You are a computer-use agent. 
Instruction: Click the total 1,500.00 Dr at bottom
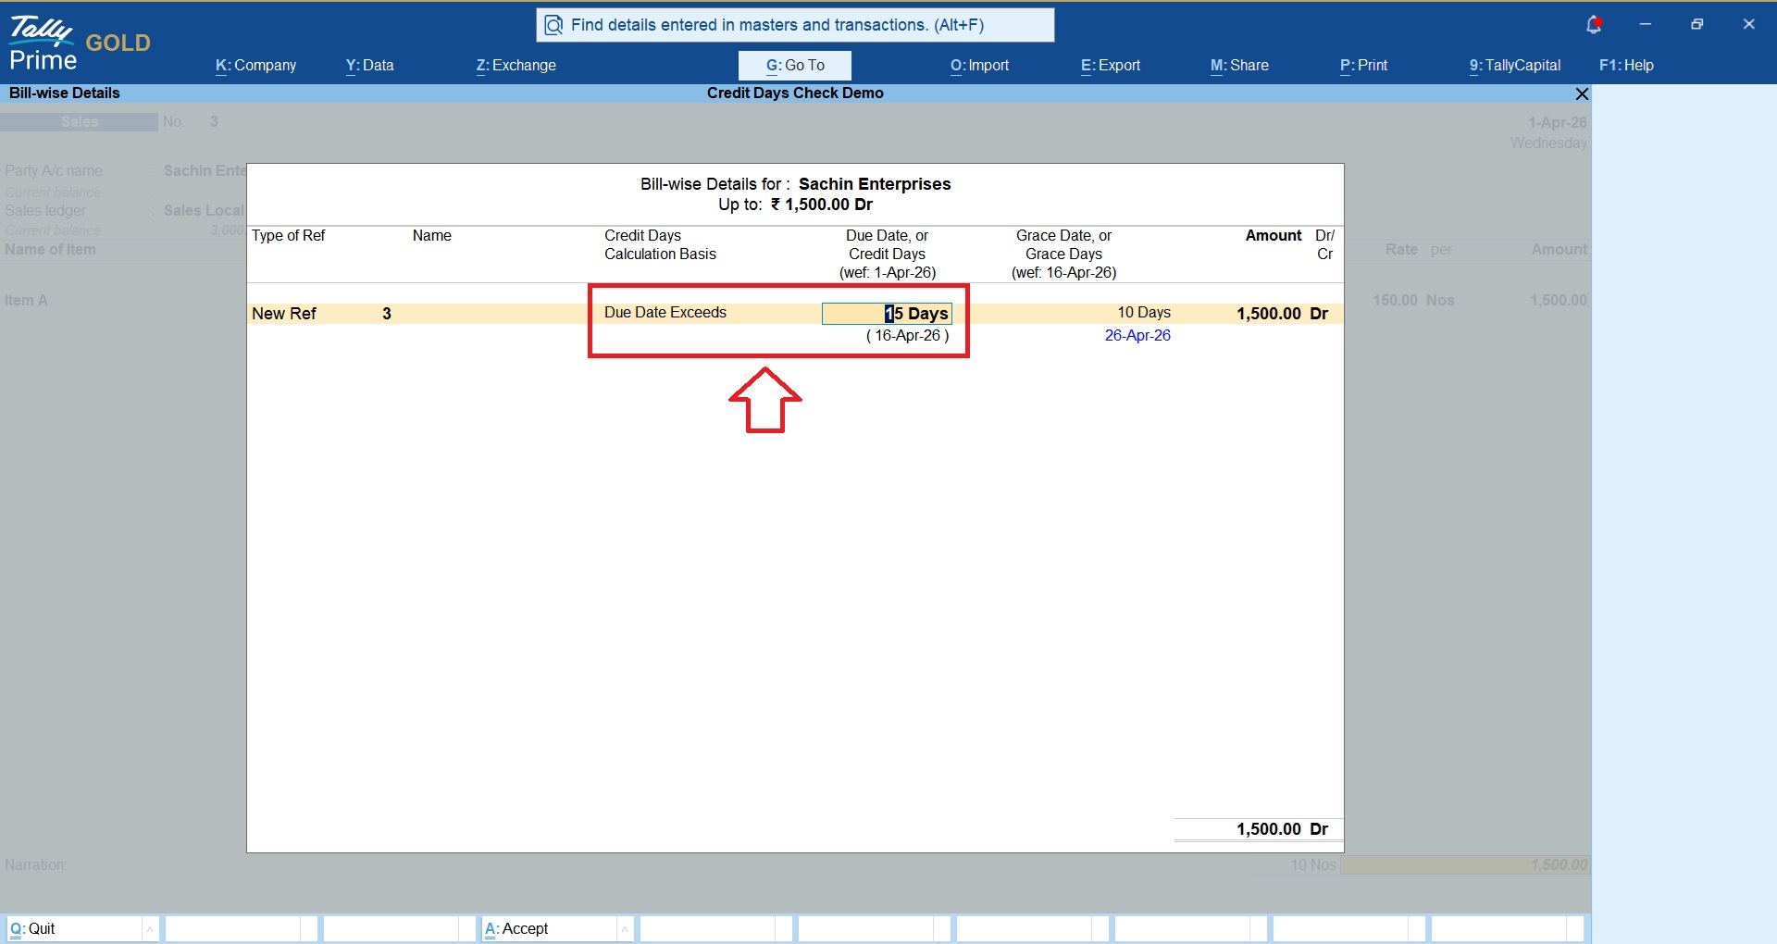click(x=1282, y=829)
